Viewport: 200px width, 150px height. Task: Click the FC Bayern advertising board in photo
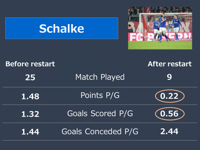(160, 37)
